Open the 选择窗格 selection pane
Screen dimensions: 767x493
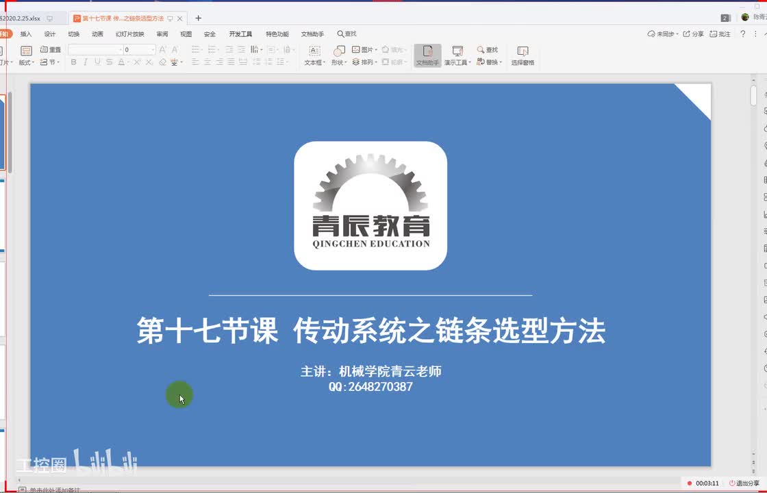click(x=523, y=55)
